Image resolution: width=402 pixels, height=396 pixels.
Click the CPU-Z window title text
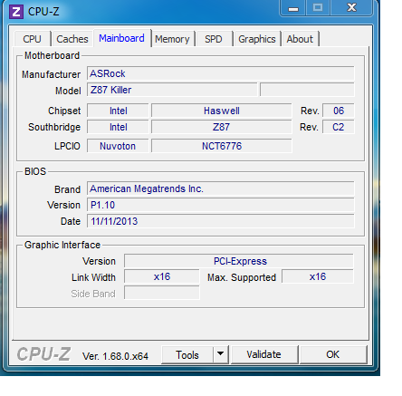click(43, 12)
